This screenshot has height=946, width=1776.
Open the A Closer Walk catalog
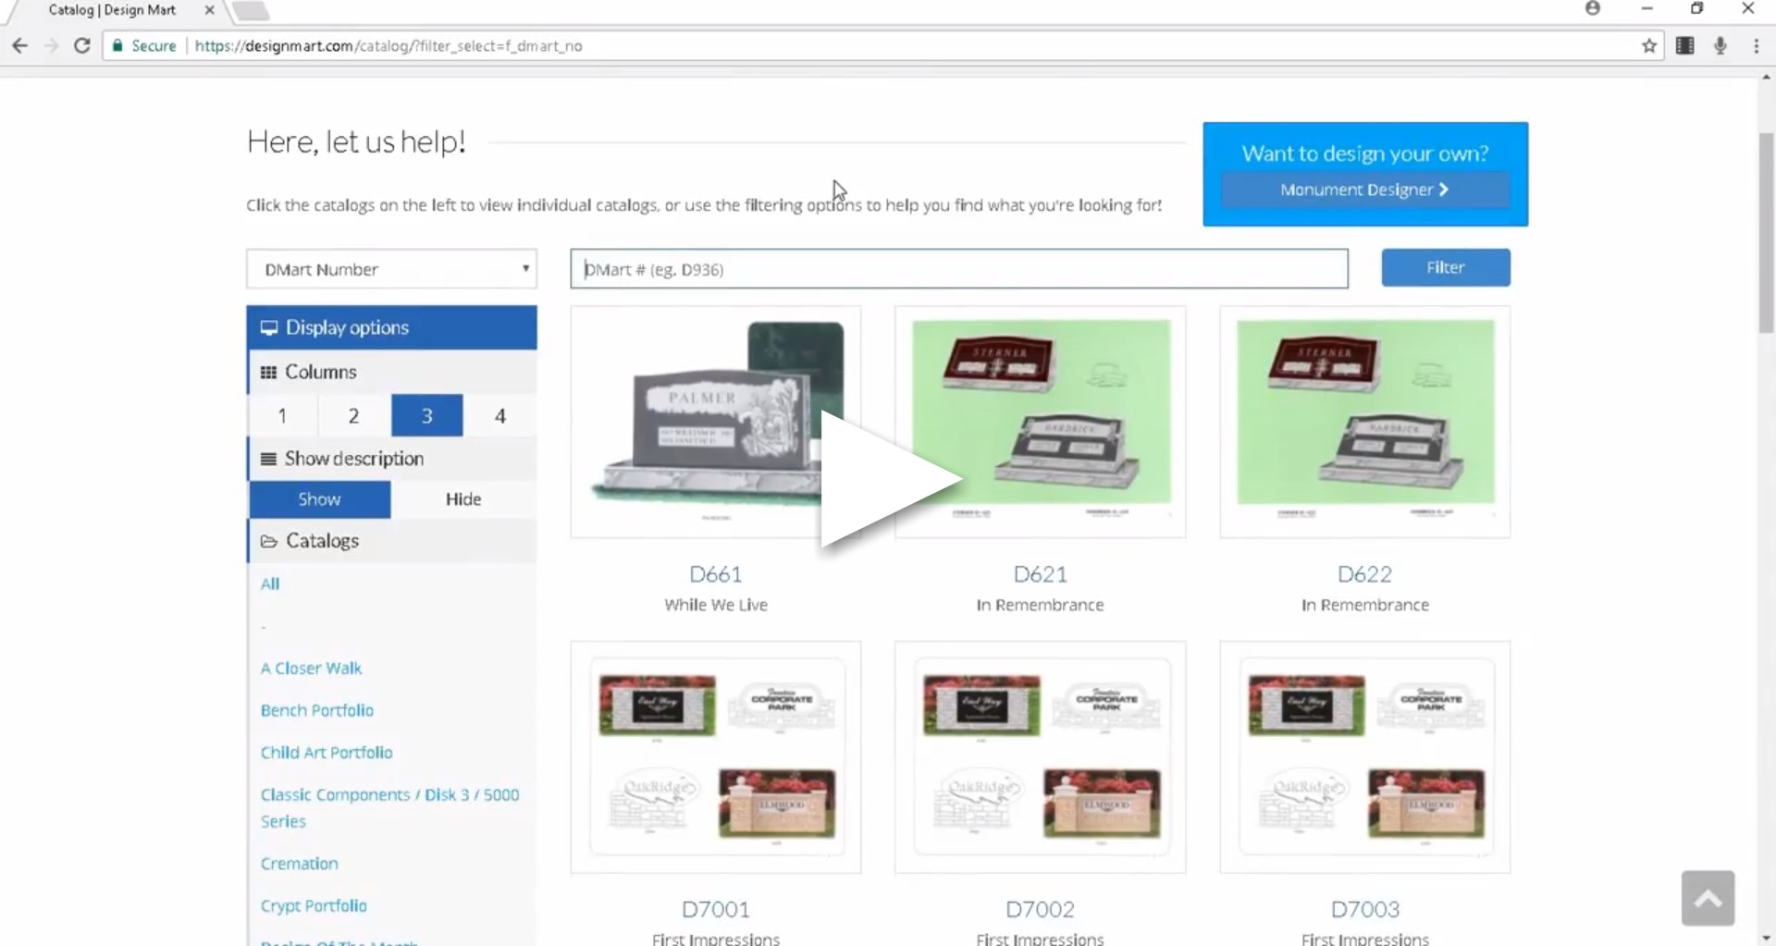pos(311,668)
